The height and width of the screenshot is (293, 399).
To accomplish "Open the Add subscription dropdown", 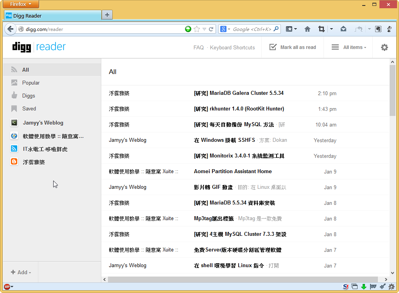I will pyautogui.click(x=21, y=272).
